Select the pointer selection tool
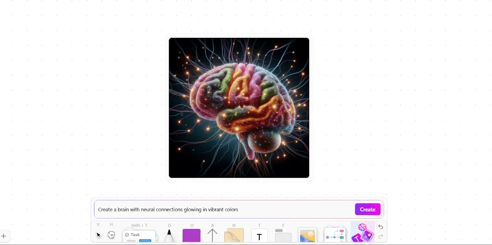The width and height of the screenshot is (492, 245). pyautogui.click(x=99, y=235)
